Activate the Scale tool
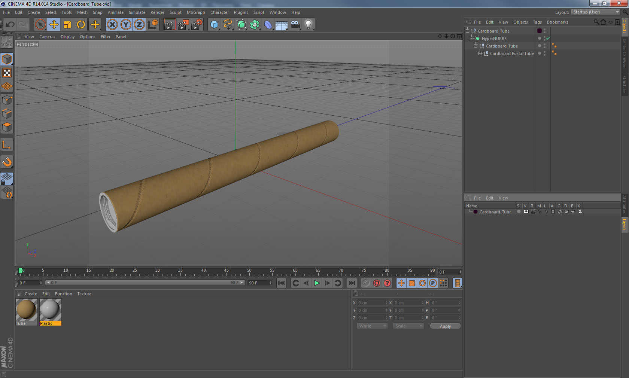 pos(67,25)
